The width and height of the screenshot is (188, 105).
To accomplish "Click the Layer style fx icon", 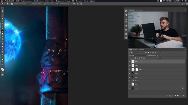I will [x=170, y=96].
